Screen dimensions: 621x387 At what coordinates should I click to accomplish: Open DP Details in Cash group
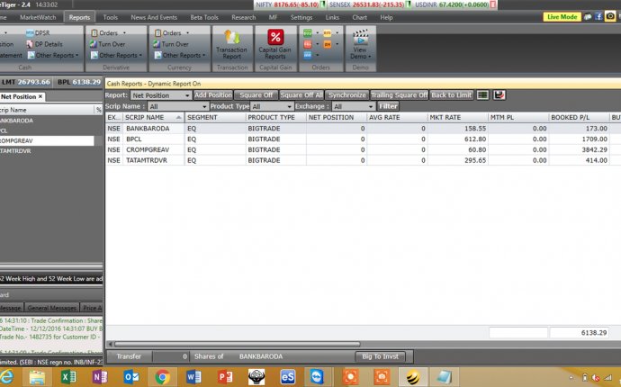(44, 44)
